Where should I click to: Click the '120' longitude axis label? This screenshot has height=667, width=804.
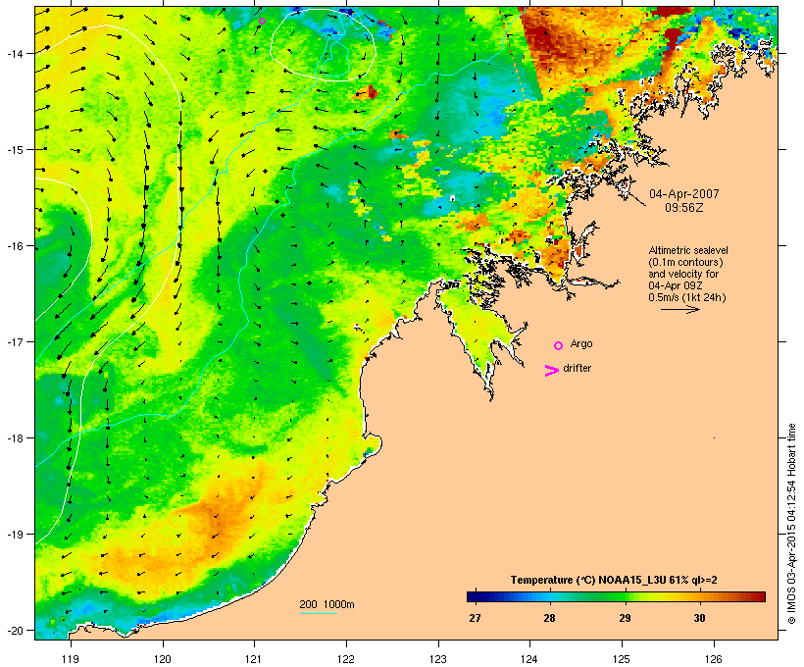pyautogui.click(x=163, y=659)
